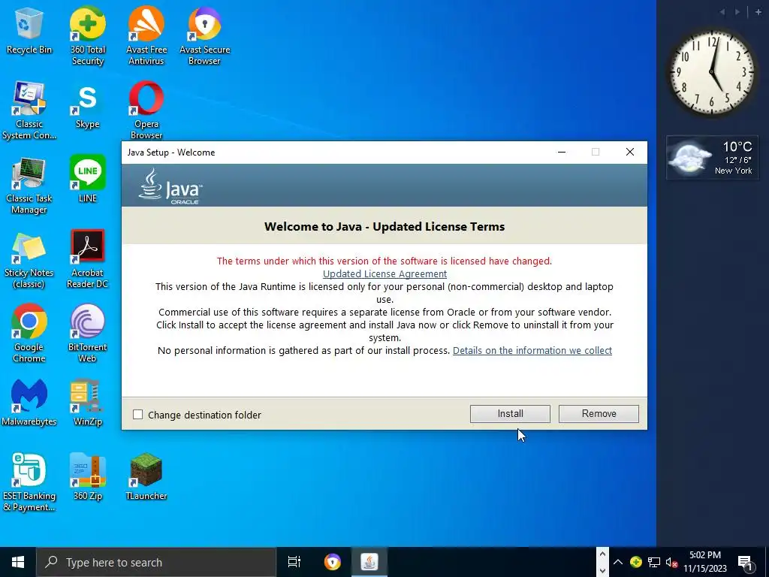Select ESET Banking & Payment icon
The image size is (769, 577).
click(x=29, y=482)
